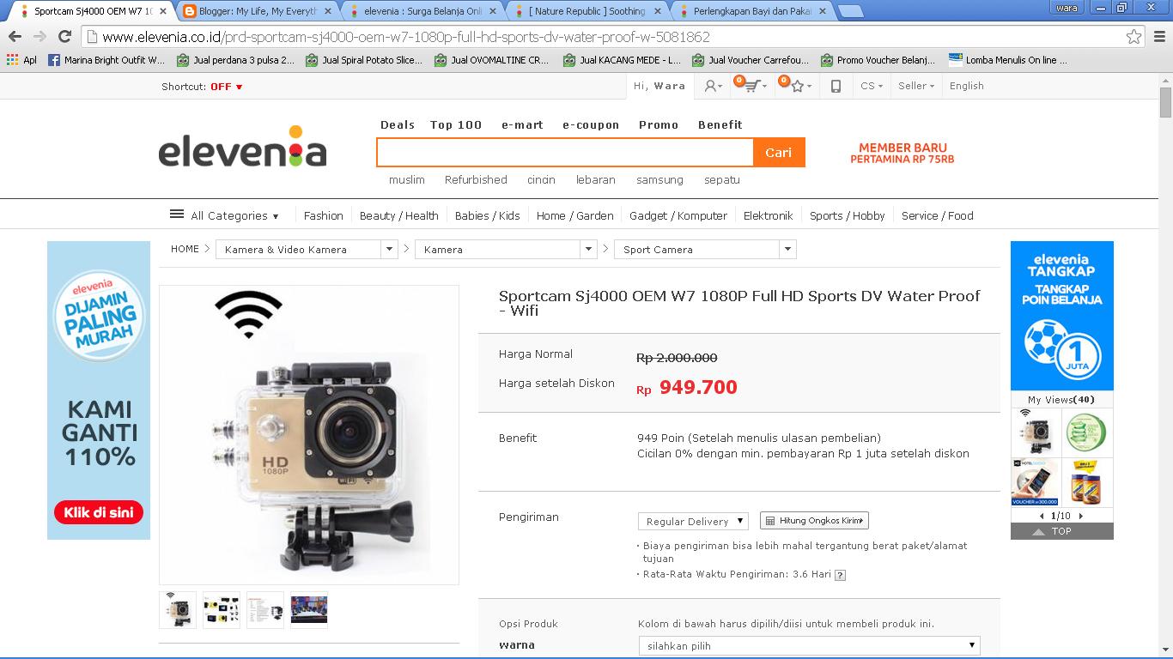Image resolution: width=1173 pixels, height=659 pixels.
Task: Click the Refurbished suggested keyword
Action: click(476, 179)
